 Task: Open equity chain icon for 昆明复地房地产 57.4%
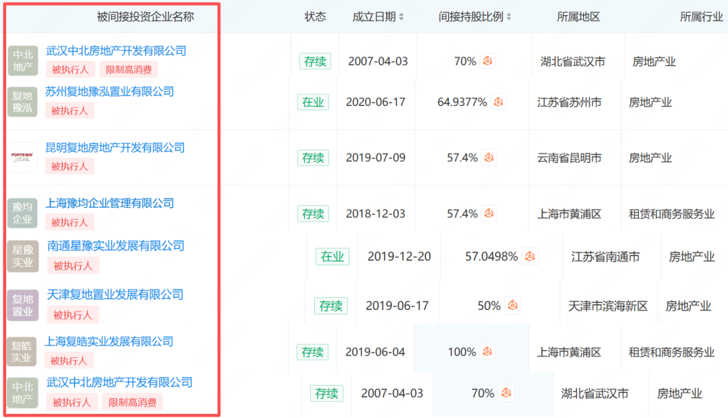point(489,158)
